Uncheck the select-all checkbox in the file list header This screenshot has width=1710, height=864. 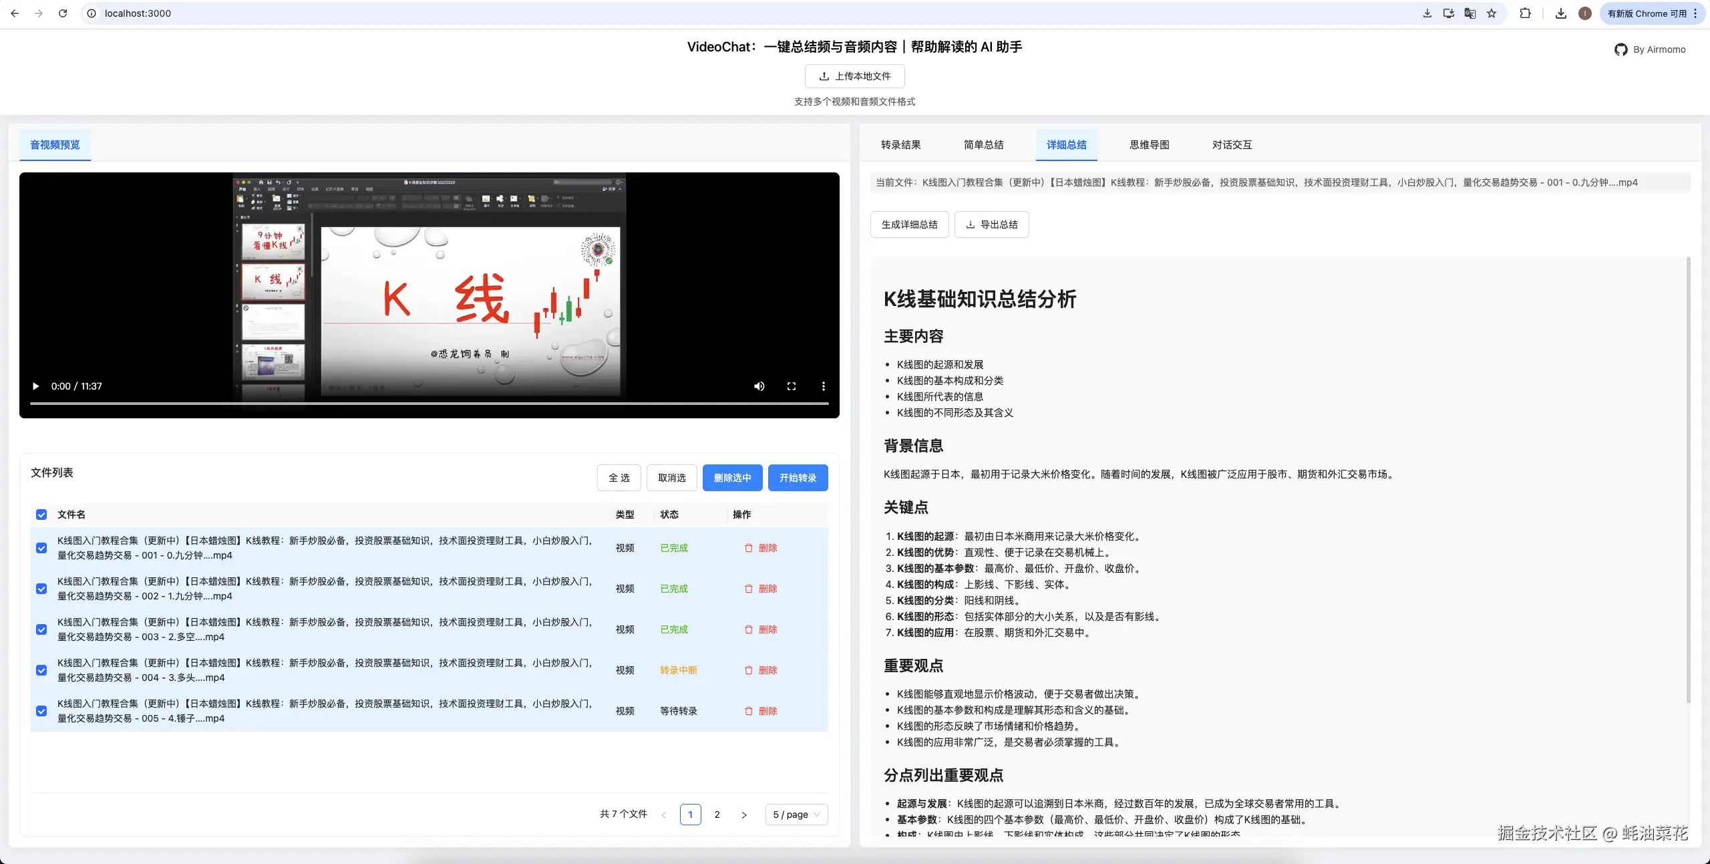tap(41, 515)
